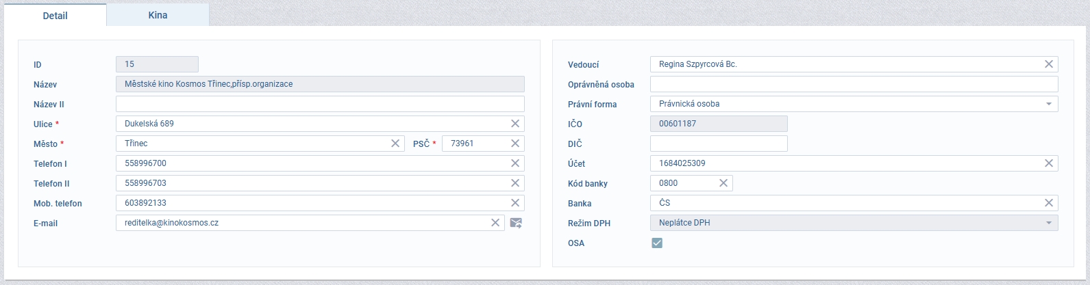Clear the Mob. telefon field

tap(515, 203)
